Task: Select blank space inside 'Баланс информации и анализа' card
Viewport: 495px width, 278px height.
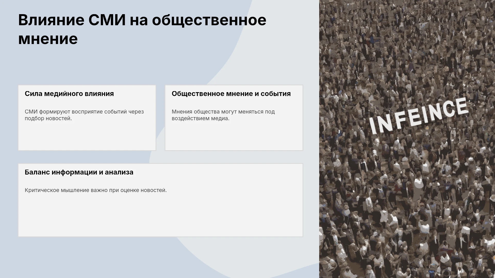Action: coord(161,216)
